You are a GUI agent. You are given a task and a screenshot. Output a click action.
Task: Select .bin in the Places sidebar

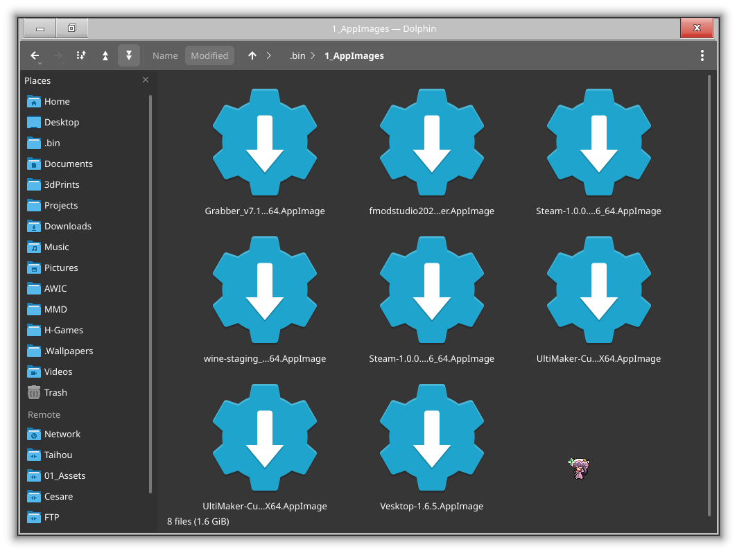pos(87,143)
